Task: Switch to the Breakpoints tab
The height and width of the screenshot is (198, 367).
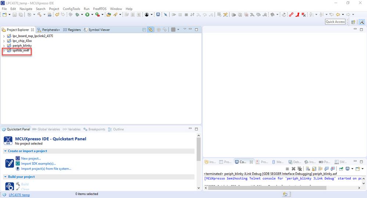Action: point(94,129)
